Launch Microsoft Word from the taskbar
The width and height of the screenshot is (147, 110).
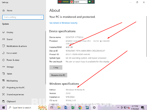point(66,108)
